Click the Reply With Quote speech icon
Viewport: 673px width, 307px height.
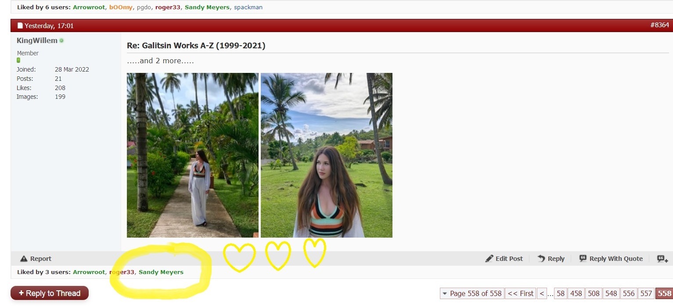click(583, 258)
